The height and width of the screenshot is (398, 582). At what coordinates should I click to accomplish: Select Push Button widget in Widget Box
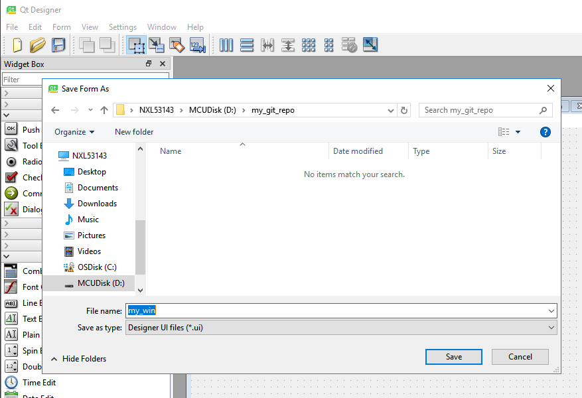pyautogui.click(x=23, y=130)
